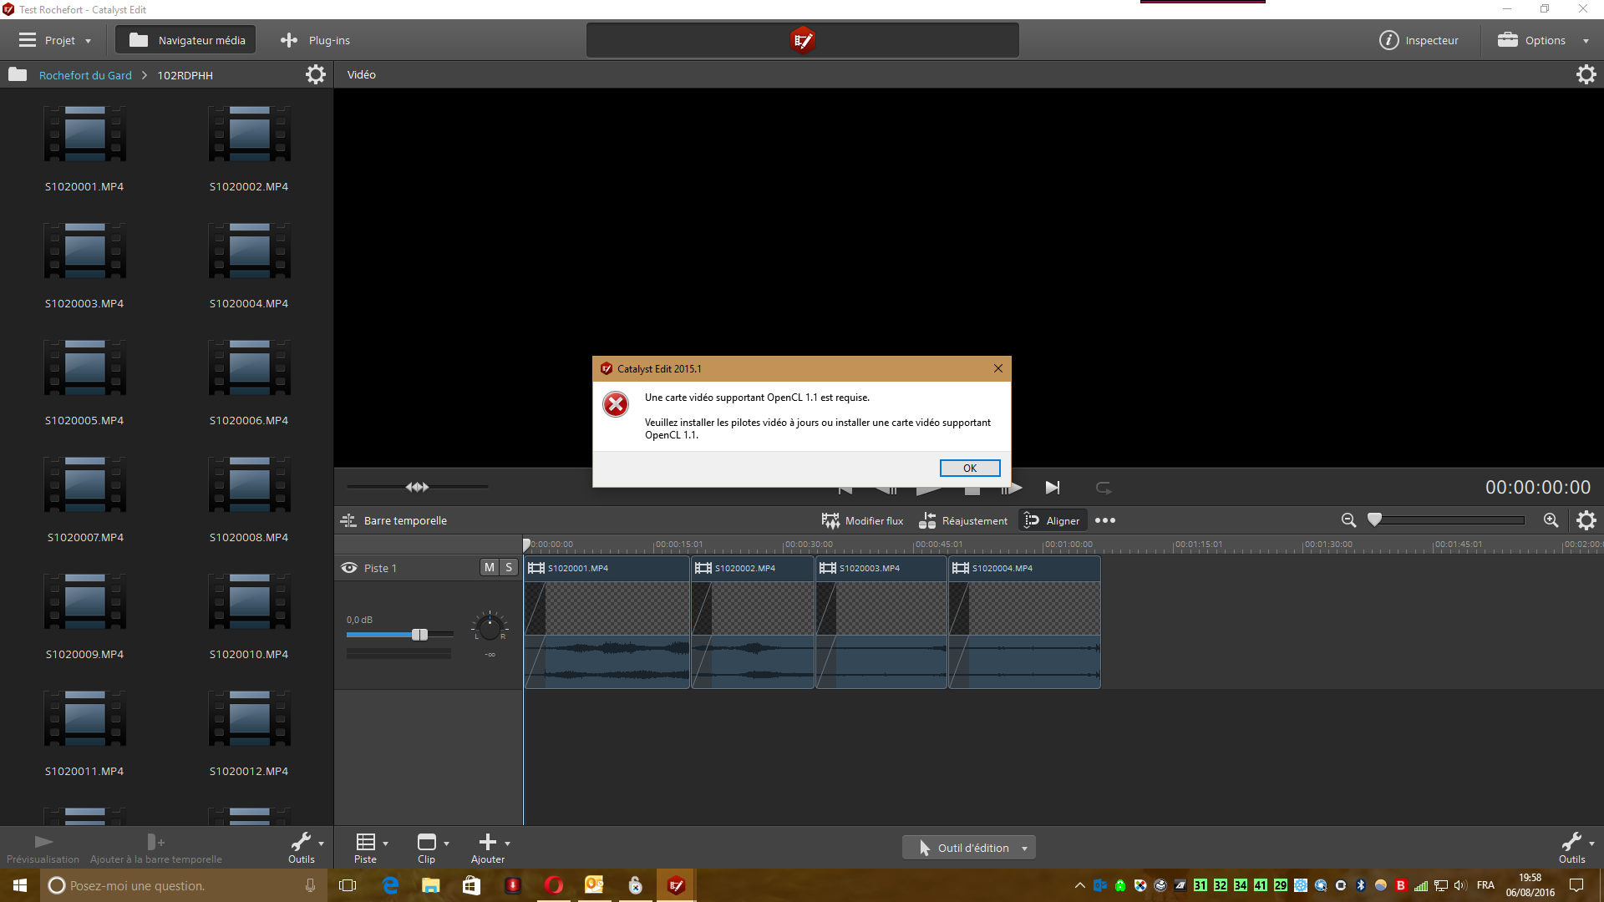1604x902 pixels.
Task: Adjust Piste 1 pan knob
Action: 490,626
